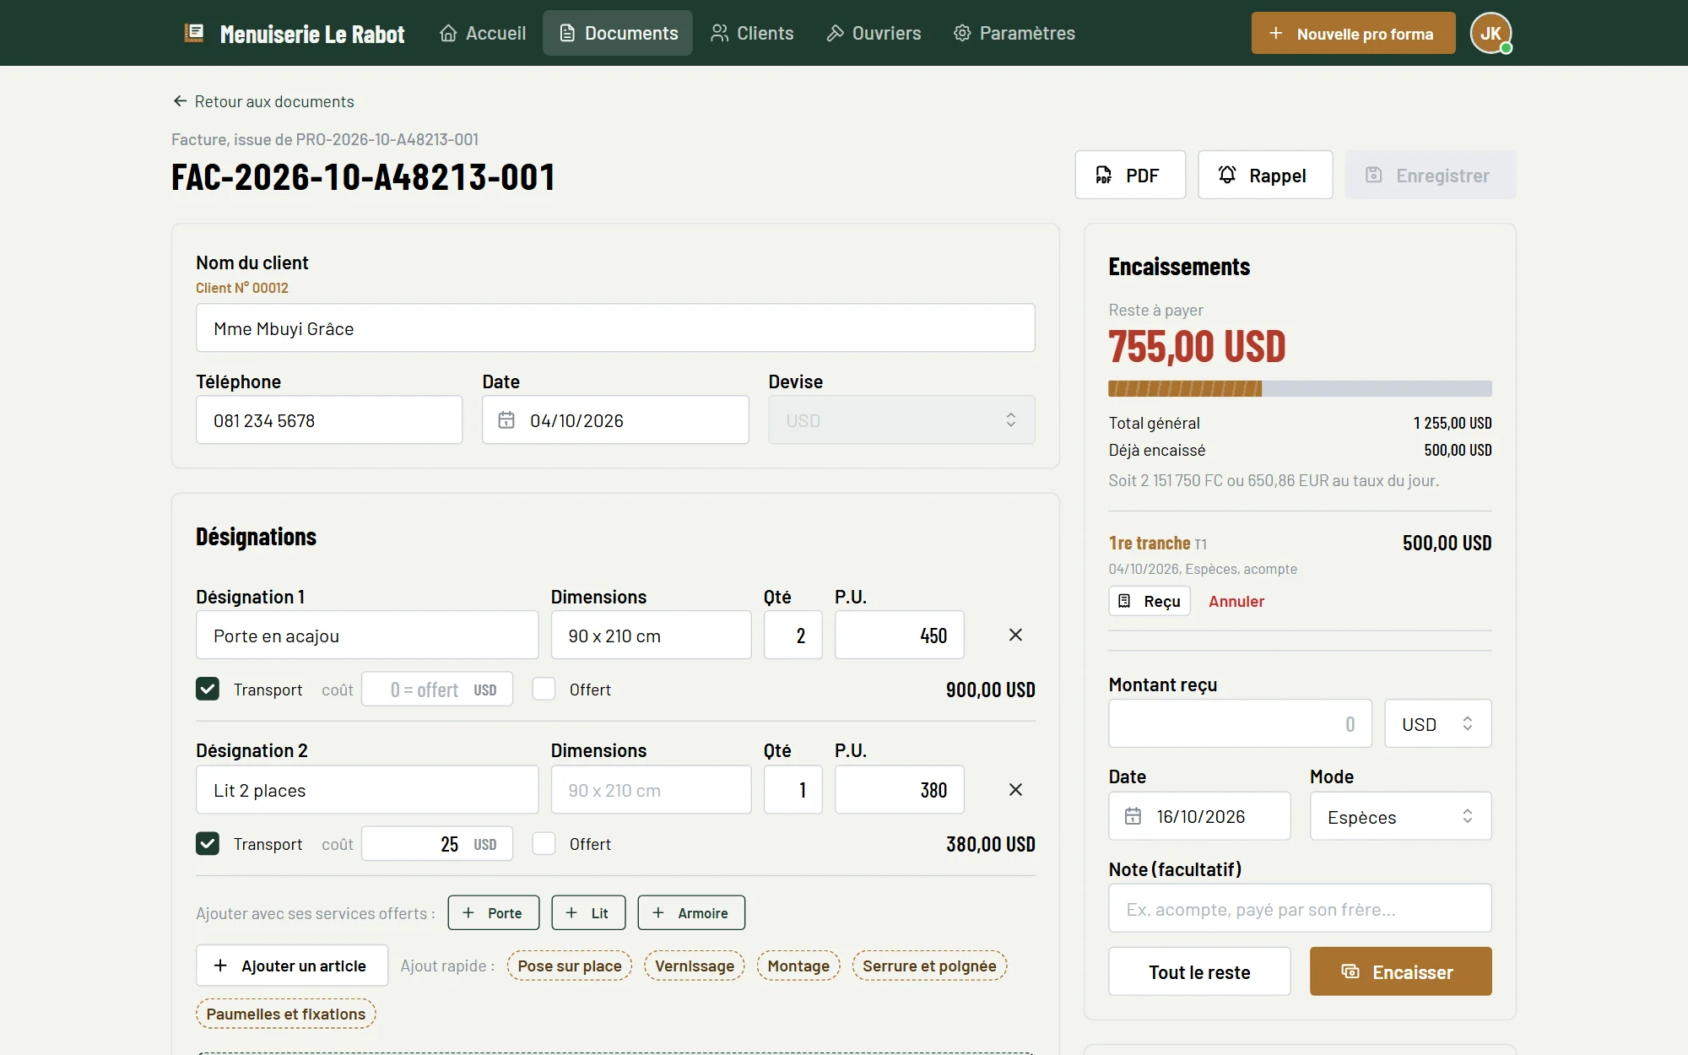Open the Documents tab
The height and width of the screenshot is (1055, 1688).
click(x=618, y=33)
